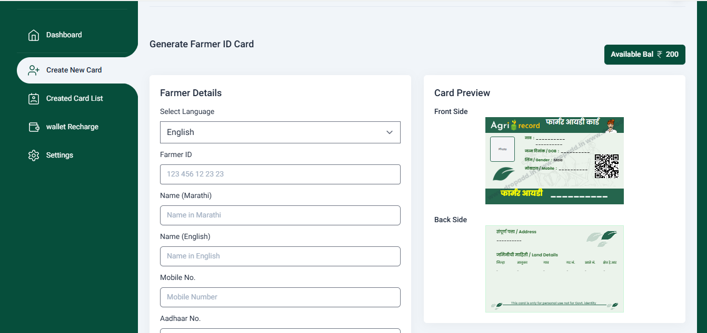Click the Name in English field
707x333 pixels.
coord(280,256)
